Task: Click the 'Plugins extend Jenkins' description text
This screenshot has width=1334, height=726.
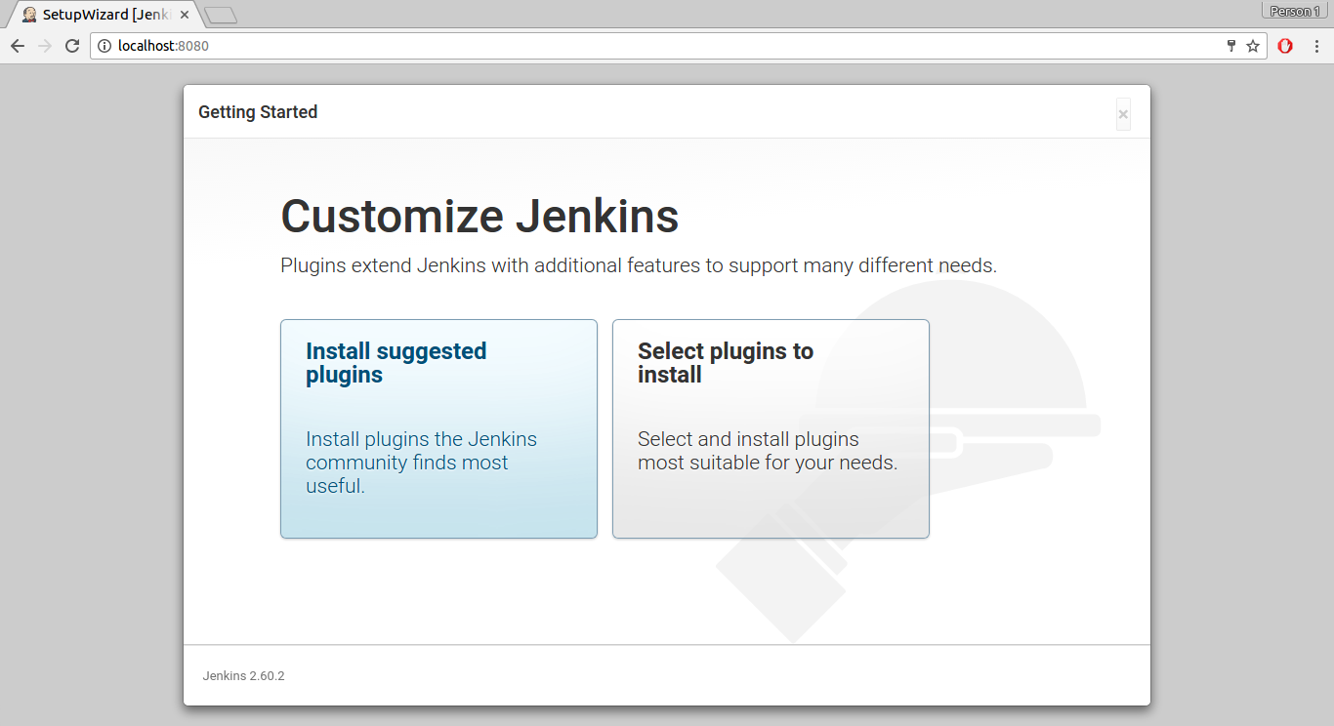Action: [x=639, y=265]
